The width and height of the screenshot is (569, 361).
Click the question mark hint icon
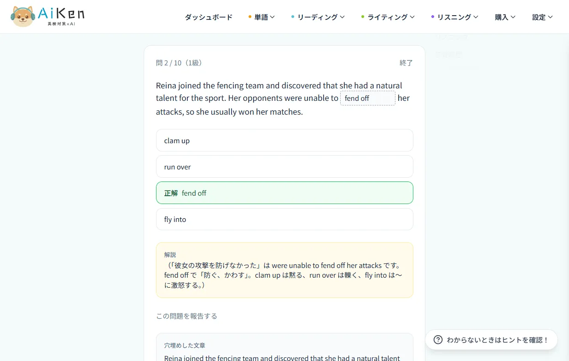[x=438, y=340]
